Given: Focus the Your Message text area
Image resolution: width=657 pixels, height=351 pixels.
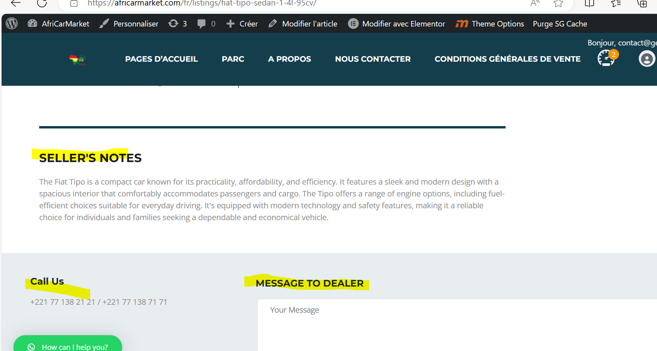Looking at the screenshot, I should pyautogui.click(x=457, y=325).
